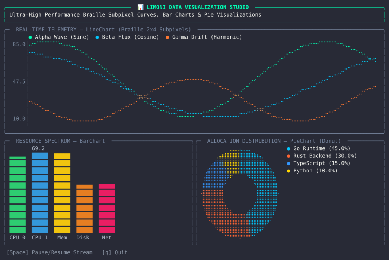Image resolution: width=389 pixels, height=260 pixels.
Task: Click the RESOURCE SPECTRUM BarChart panel header
Action: click(x=60, y=141)
